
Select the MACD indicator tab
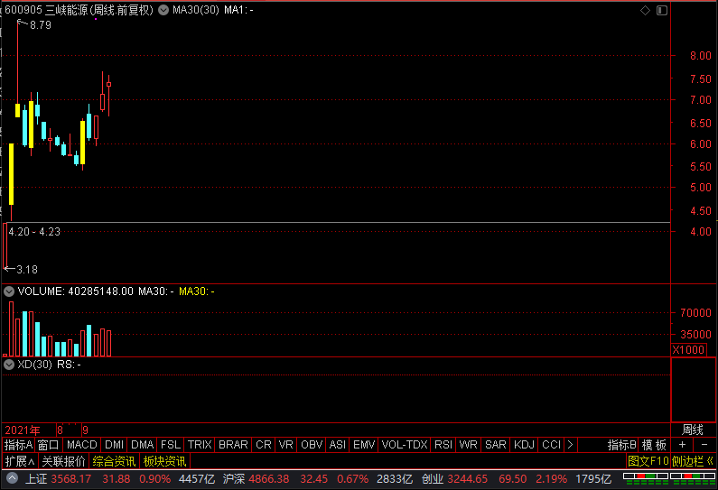pos(82,445)
